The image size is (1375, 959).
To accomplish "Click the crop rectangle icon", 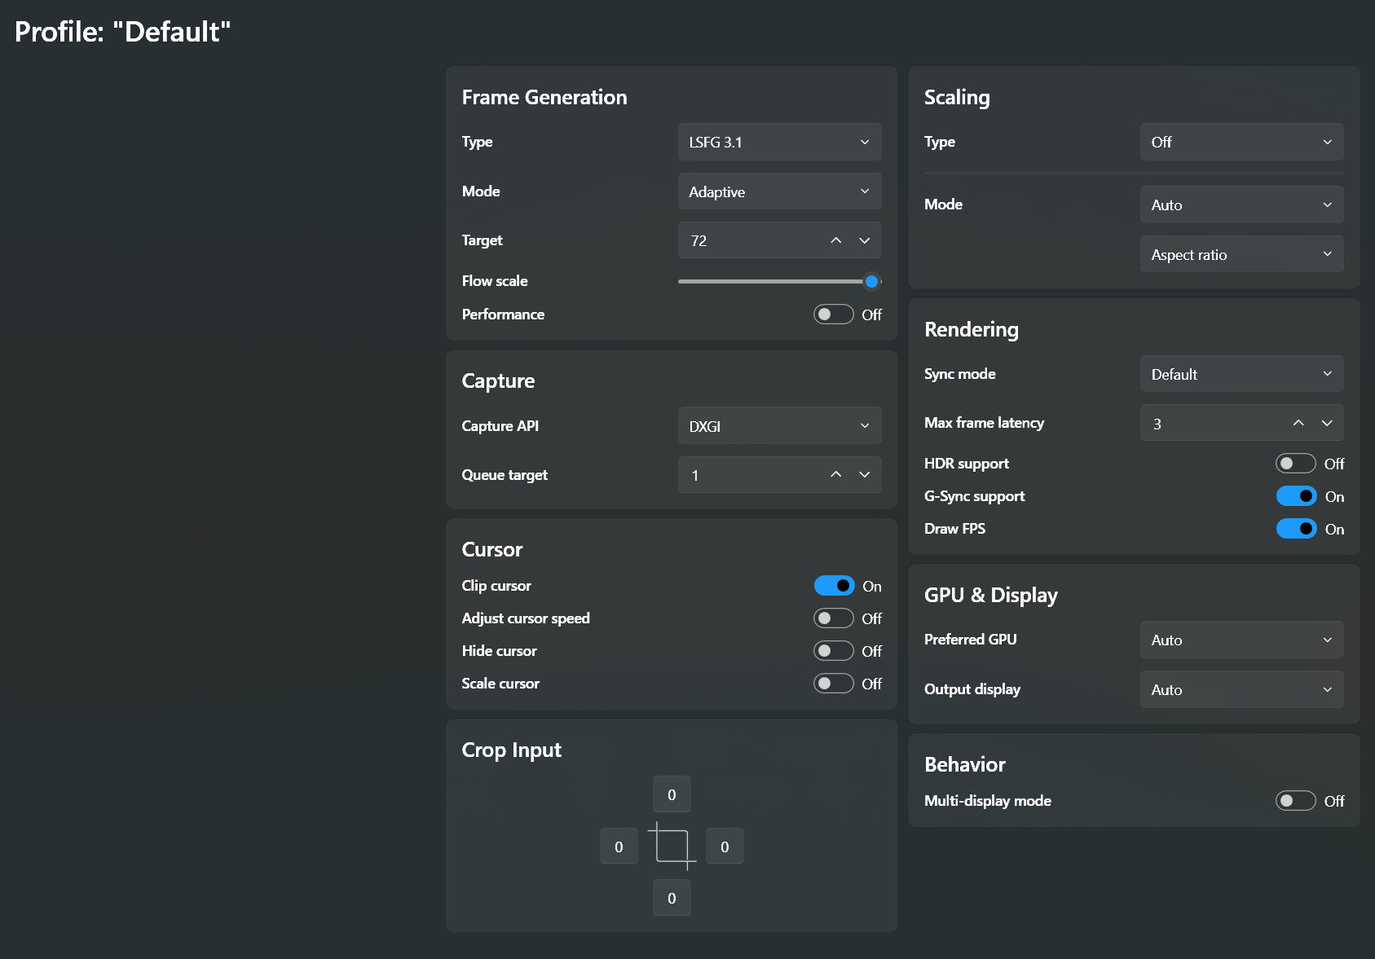I will (672, 846).
